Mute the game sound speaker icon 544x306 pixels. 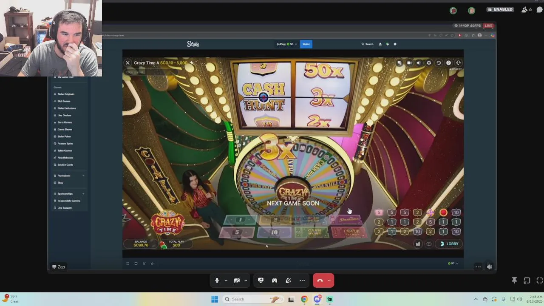point(419,63)
